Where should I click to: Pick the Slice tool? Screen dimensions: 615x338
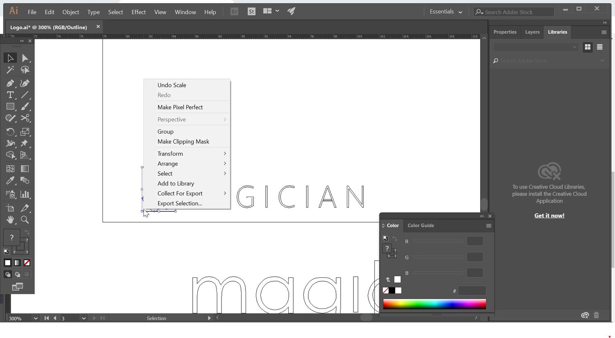(x=25, y=208)
